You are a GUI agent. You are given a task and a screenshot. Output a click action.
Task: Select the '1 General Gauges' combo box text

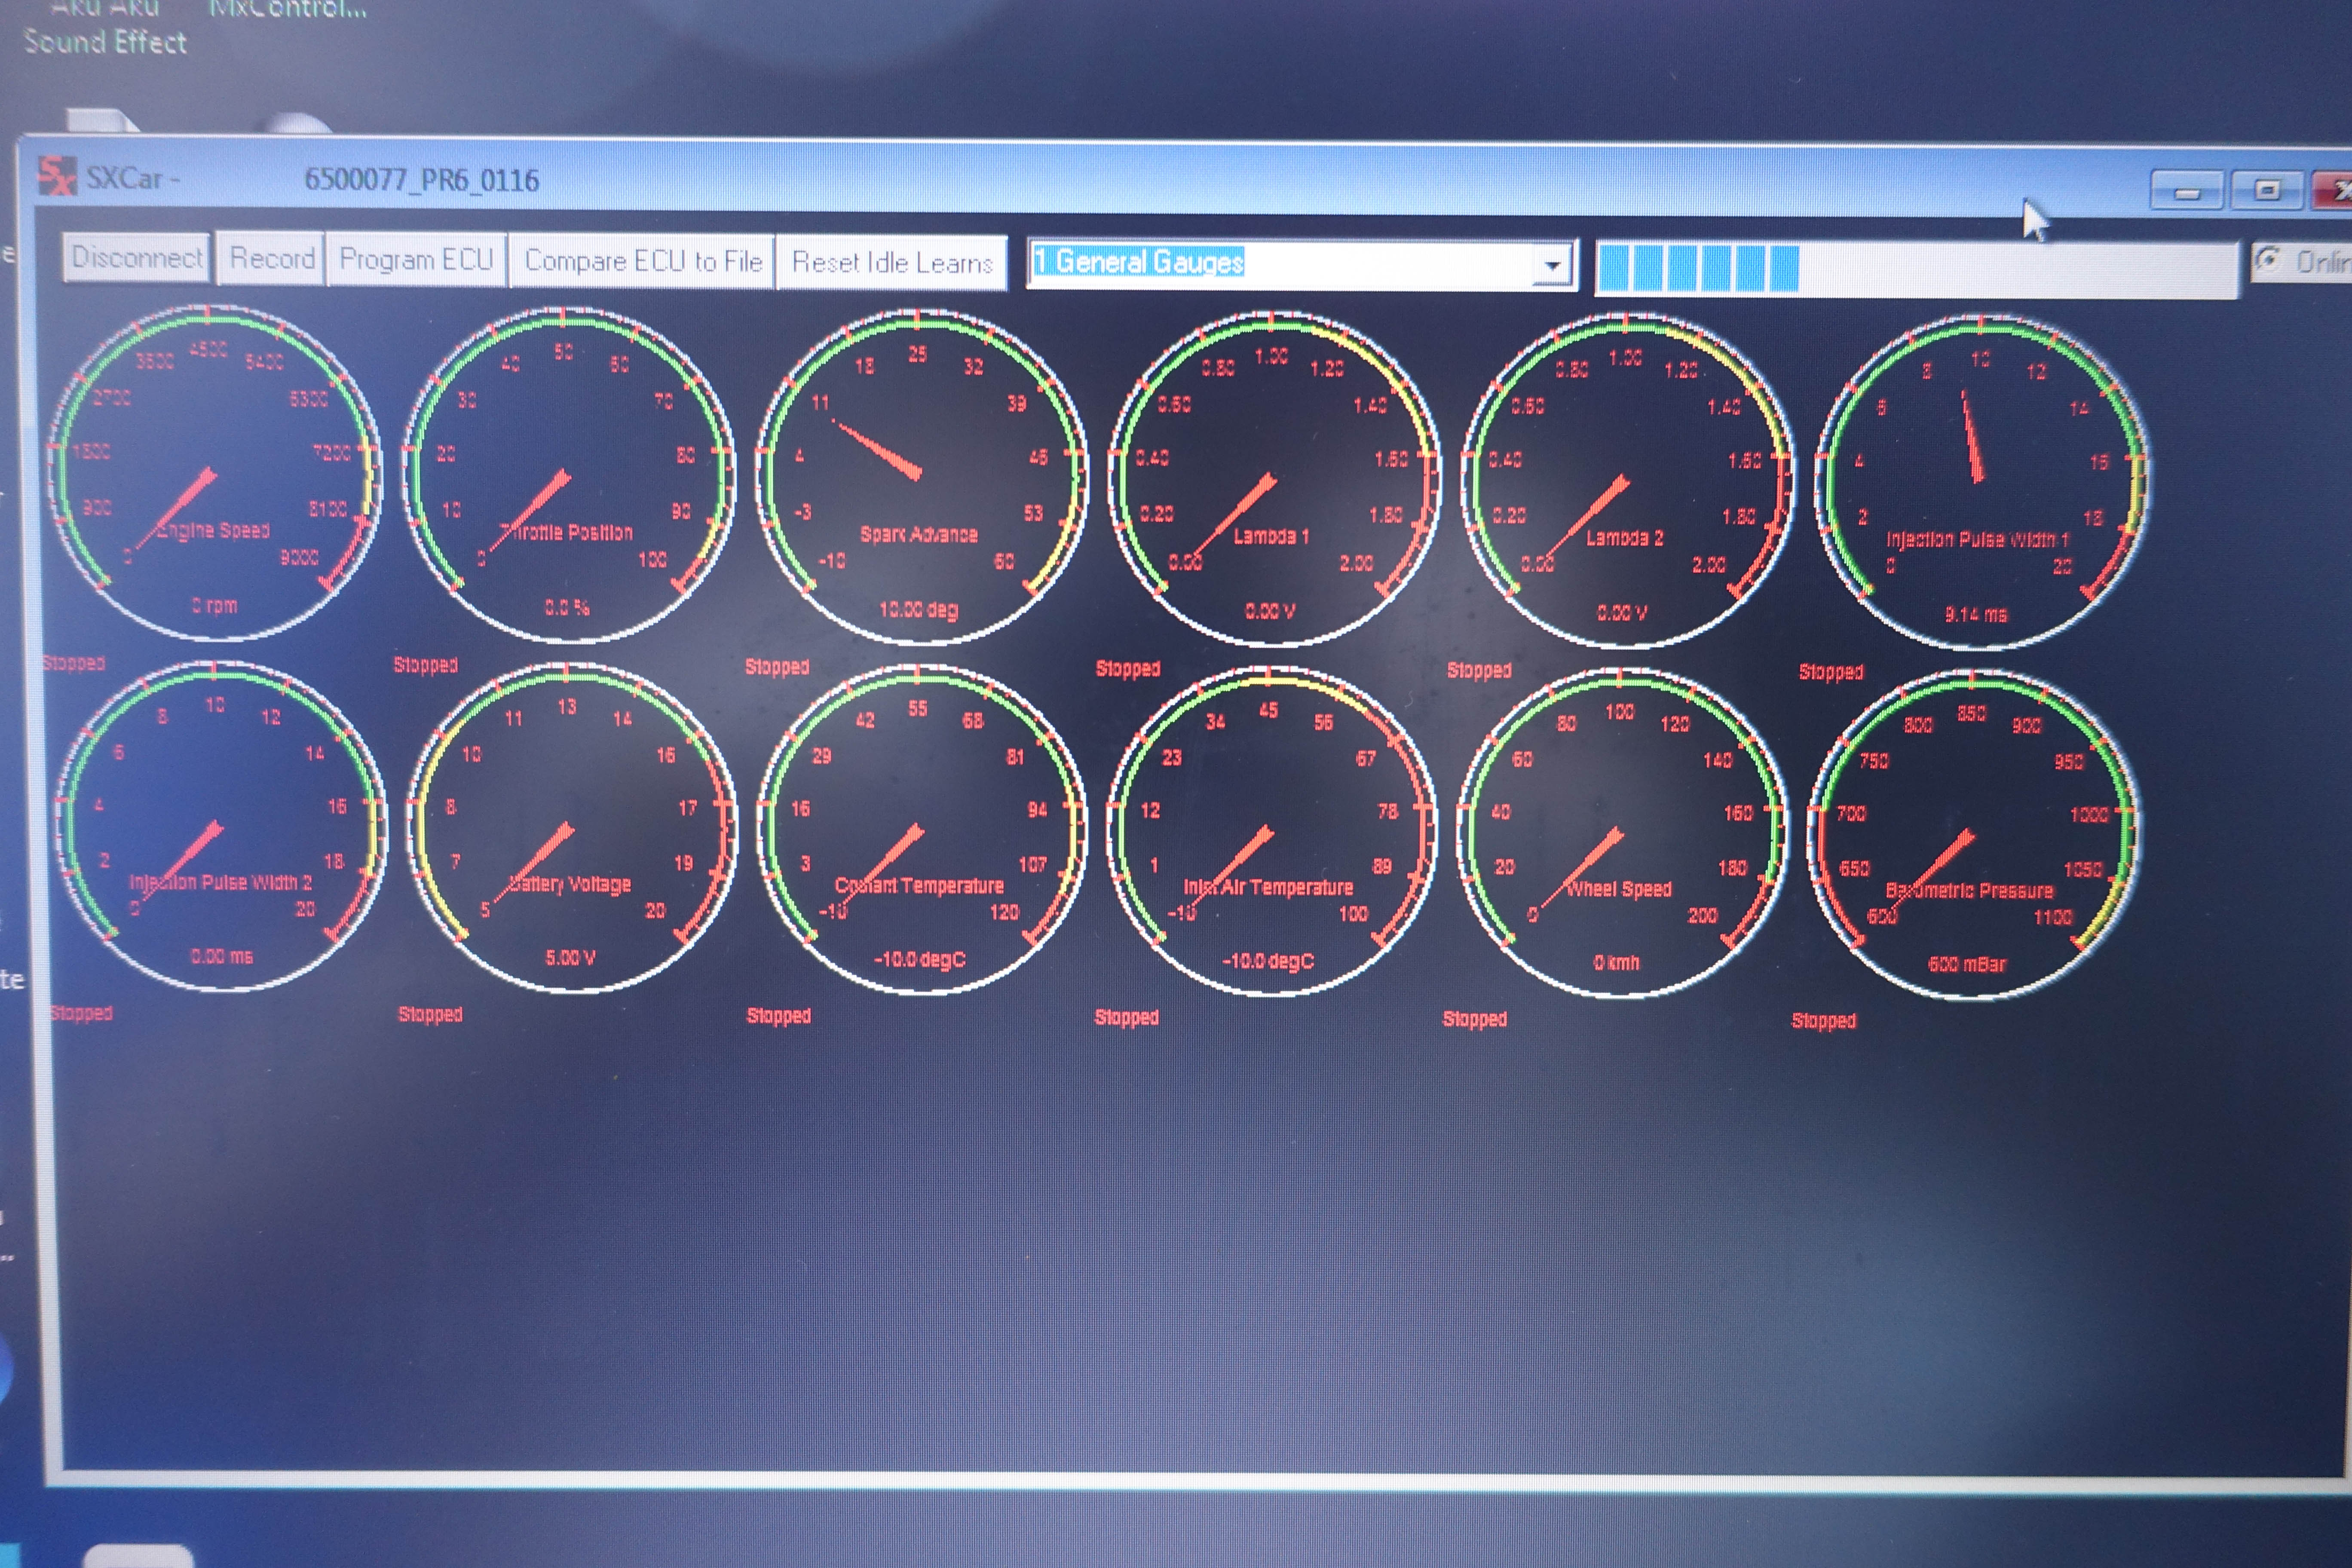click(x=1138, y=262)
